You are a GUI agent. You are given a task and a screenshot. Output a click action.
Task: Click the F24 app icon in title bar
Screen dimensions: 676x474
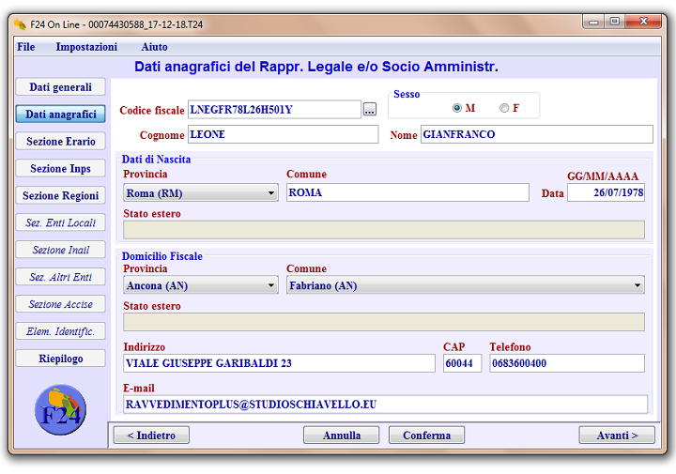20,24
